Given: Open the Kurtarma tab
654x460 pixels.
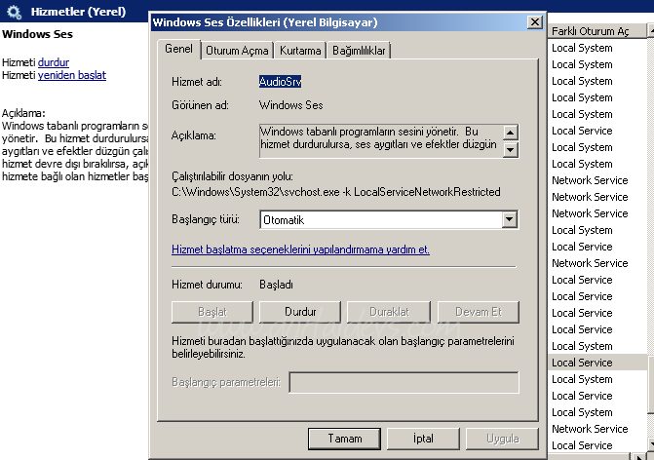Looking at the screenshot, I should pyautogui.click(x=299, y=50).
